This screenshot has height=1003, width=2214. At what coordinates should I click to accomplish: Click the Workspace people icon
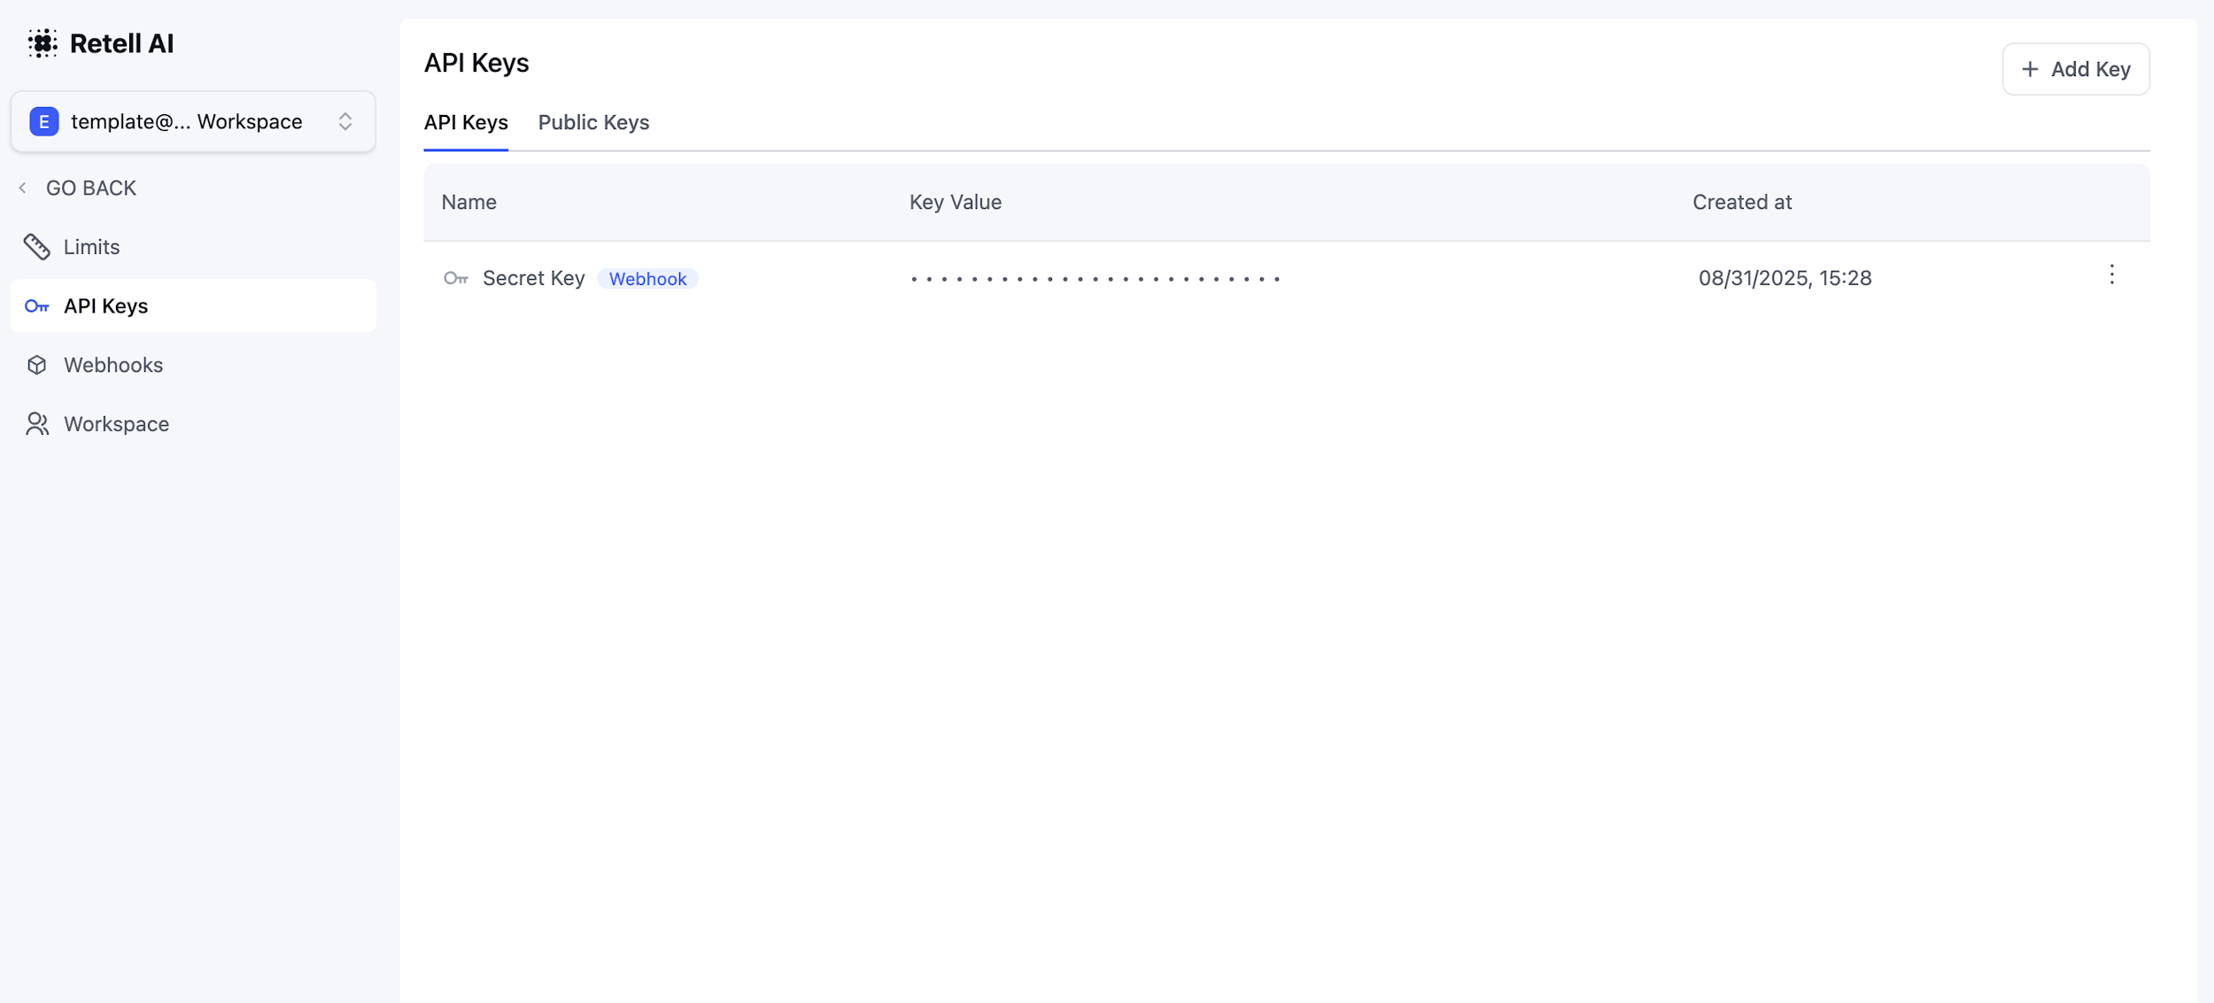pos(37,423)
